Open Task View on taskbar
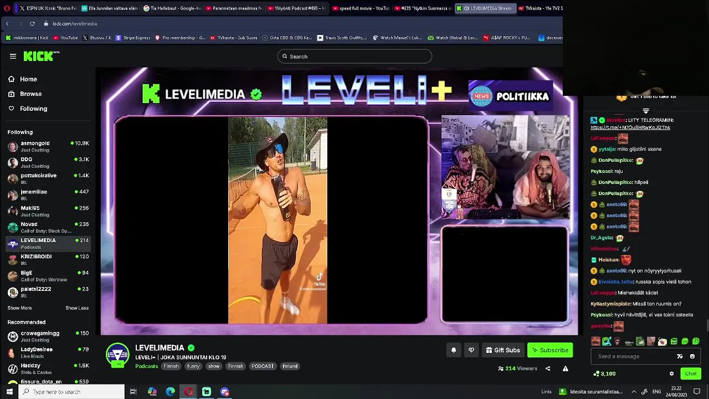 click(x=133, y=392)
